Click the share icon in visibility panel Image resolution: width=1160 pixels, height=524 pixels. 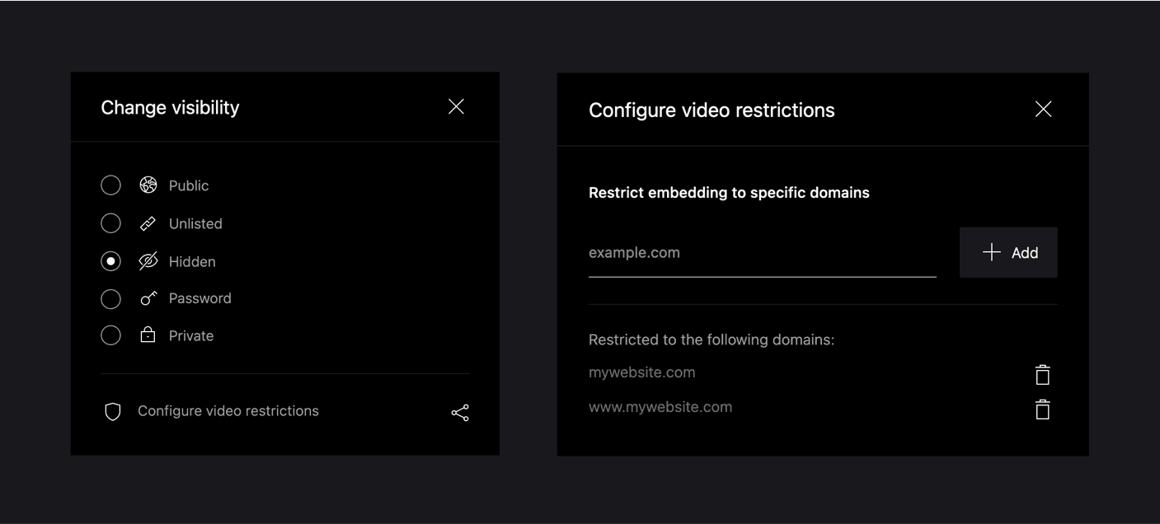[460, 413]
